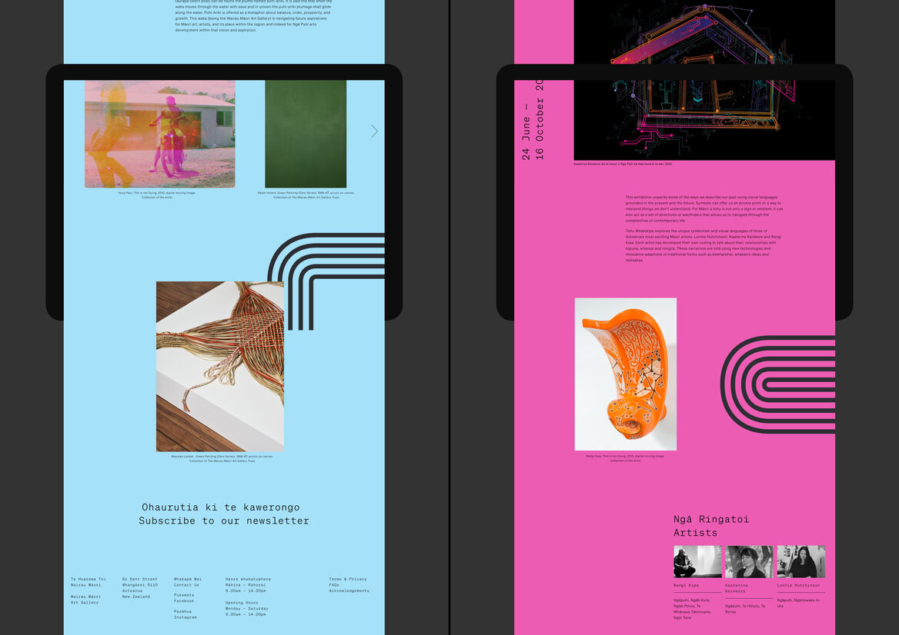Open the Instagram link under Paeāhua
899x635 pixels.
pyautogui.click(x=183, y=617)
